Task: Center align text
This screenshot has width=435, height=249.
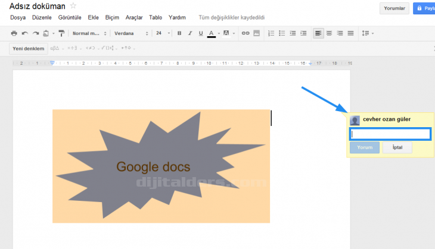Action: [329, 33]
